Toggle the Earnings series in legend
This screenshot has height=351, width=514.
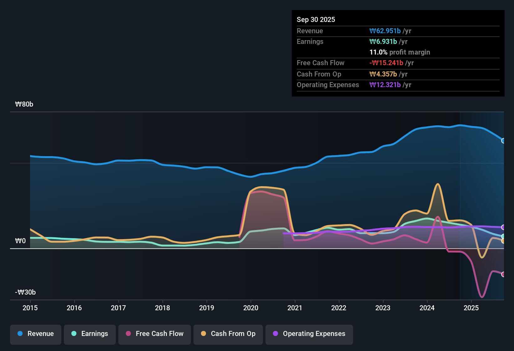click(90, 334)
